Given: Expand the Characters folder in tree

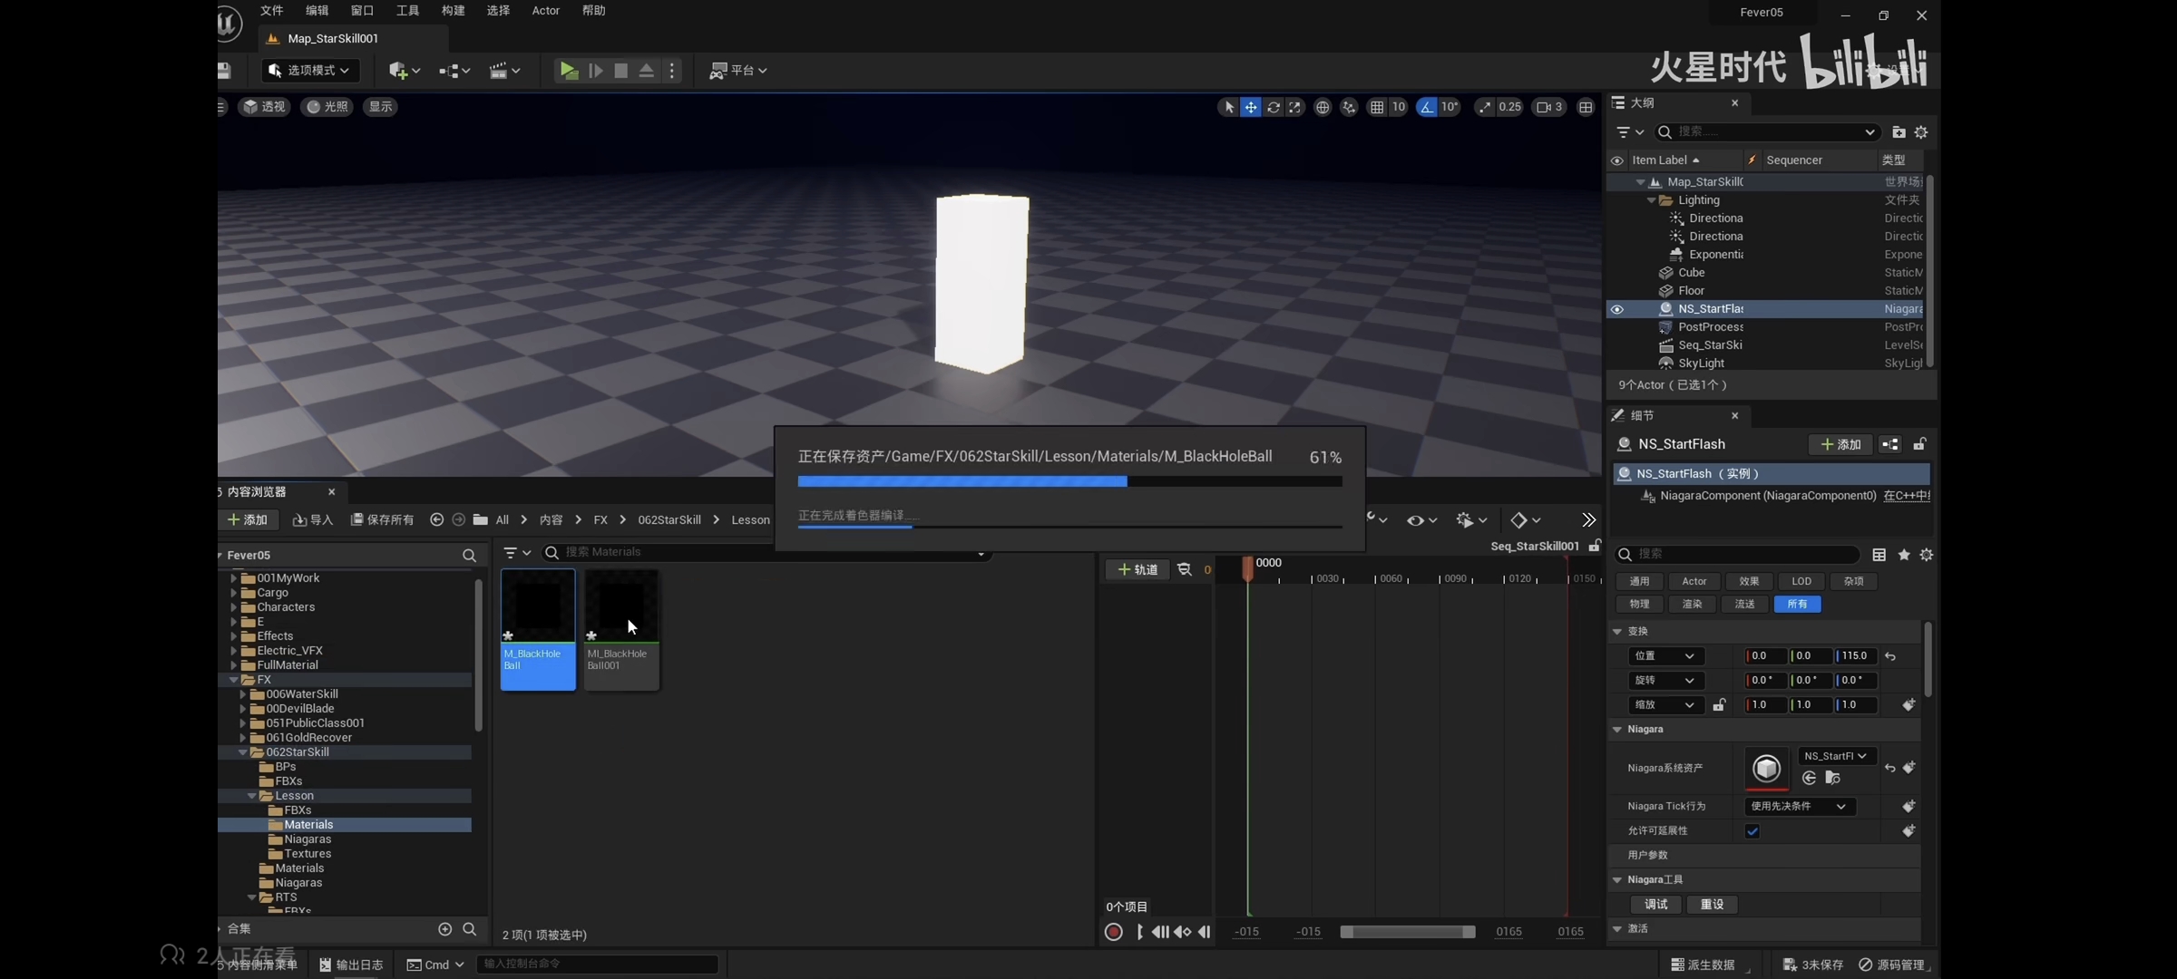Looking at the screenshot, I should pos(234,607).
